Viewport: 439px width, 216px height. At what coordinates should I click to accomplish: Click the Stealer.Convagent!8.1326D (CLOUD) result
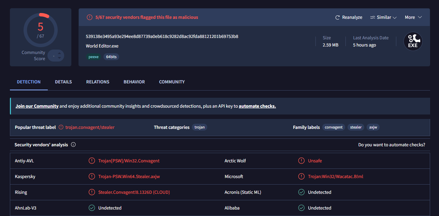pyautogui.click(x=134, y=192)
